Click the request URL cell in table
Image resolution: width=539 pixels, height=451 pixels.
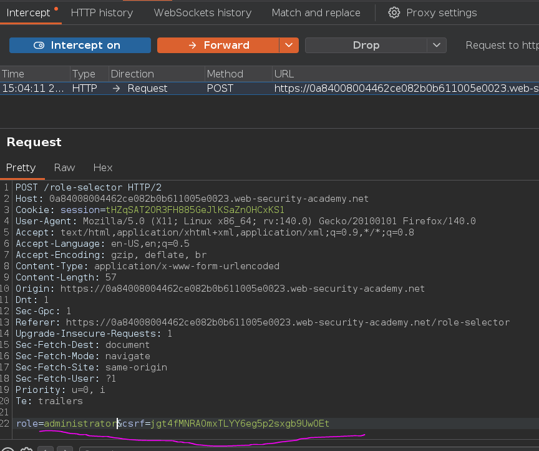pyautogui.click(x=406, y=89)
